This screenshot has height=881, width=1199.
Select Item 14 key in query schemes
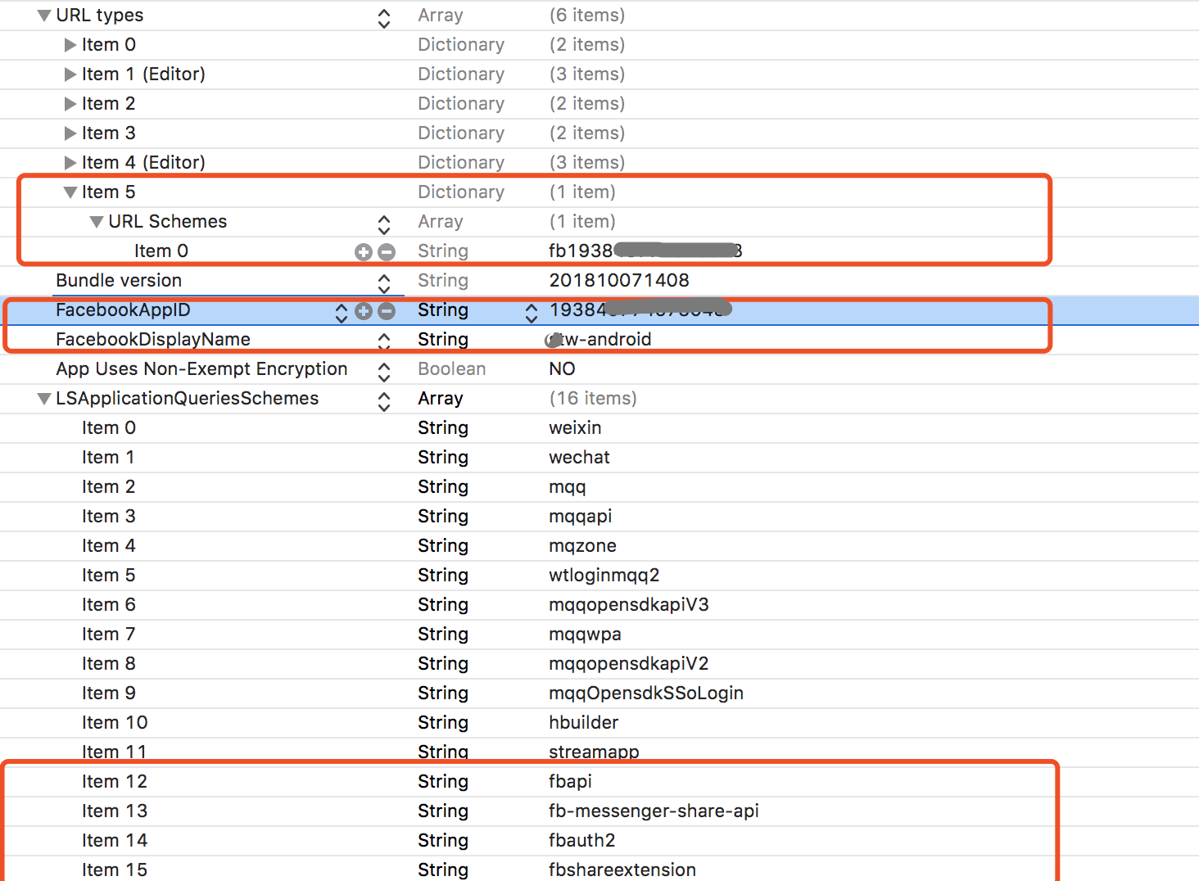click(115, 841)
